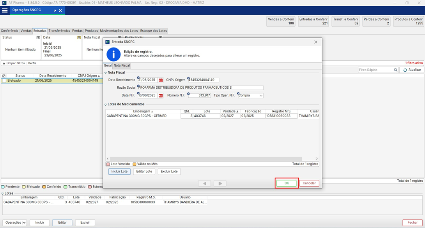Detach the Operações SNGPC tab with the arrow icon

(x=55, y=11)
